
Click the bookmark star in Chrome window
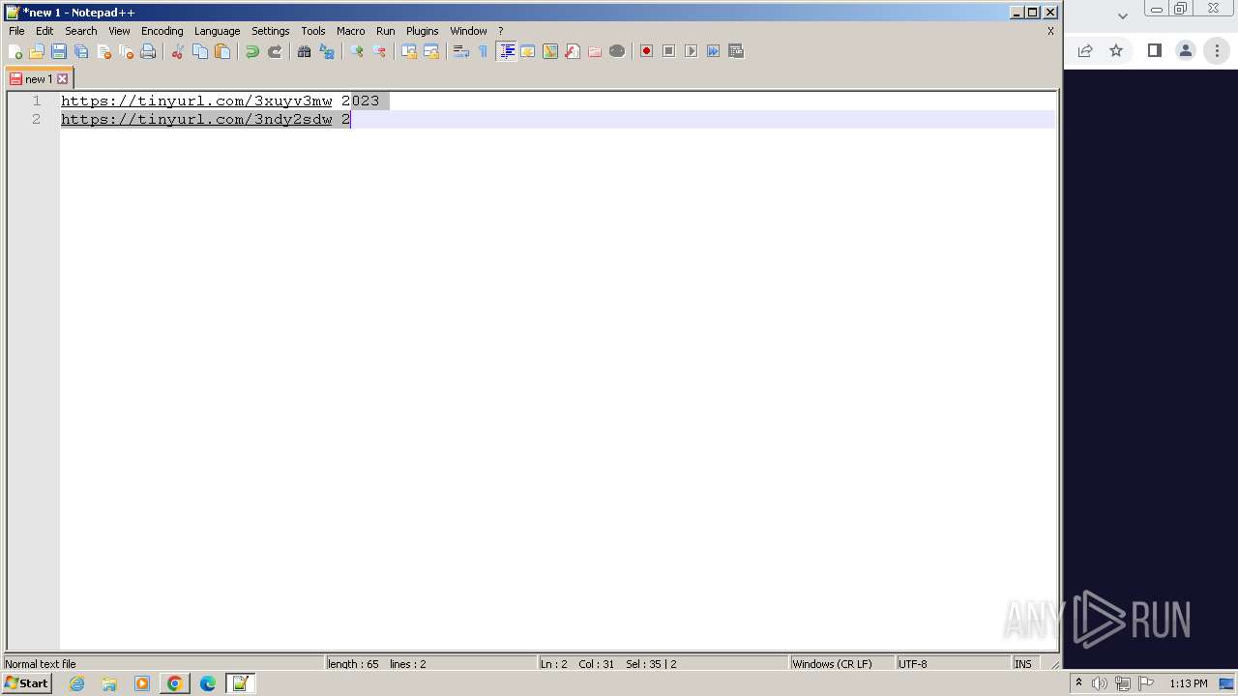tap(1116, 51)
